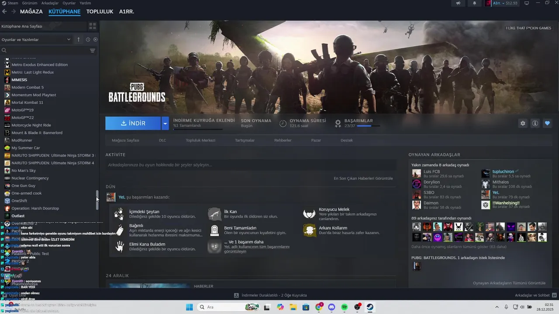Image resolution: width=559 pixels, height=314 pixels.
Task: Select Mount & Blade II: Bannerlord
Action: (37, 133)
